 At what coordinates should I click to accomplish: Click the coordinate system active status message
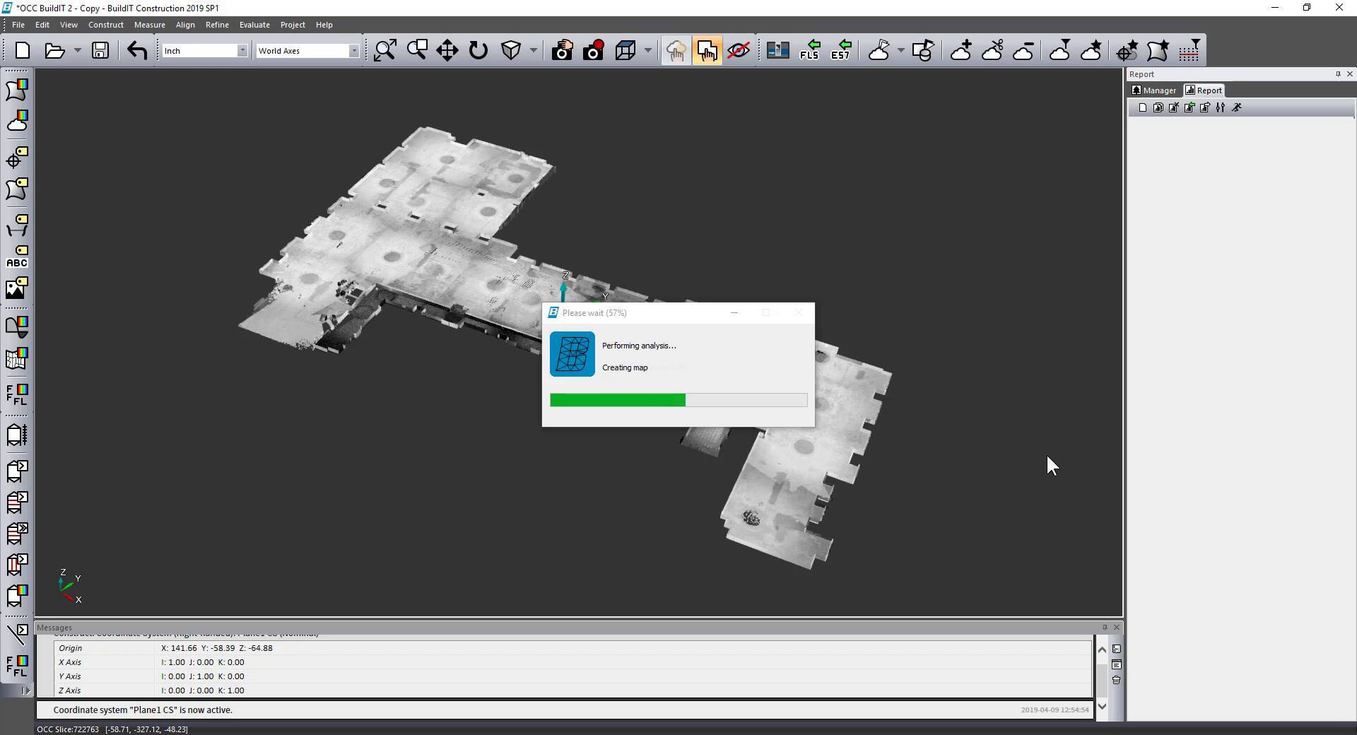(143, 710)
